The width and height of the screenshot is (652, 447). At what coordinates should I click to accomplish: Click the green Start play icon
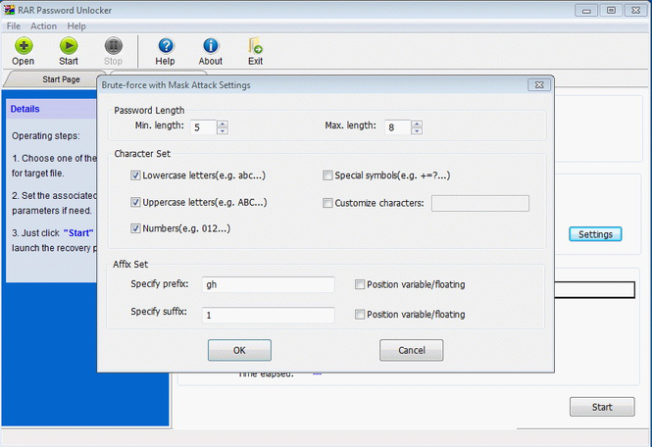coord(69,45)
